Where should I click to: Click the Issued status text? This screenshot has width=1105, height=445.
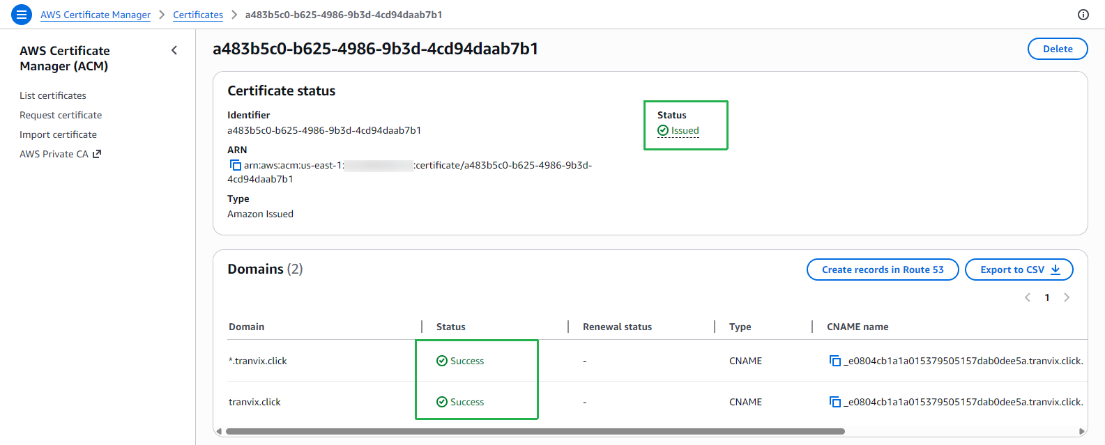pos(685,130)
